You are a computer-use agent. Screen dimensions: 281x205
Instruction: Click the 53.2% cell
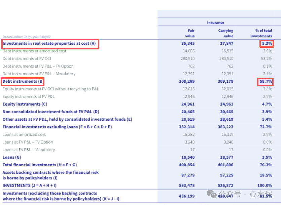(x=267, y=59)
